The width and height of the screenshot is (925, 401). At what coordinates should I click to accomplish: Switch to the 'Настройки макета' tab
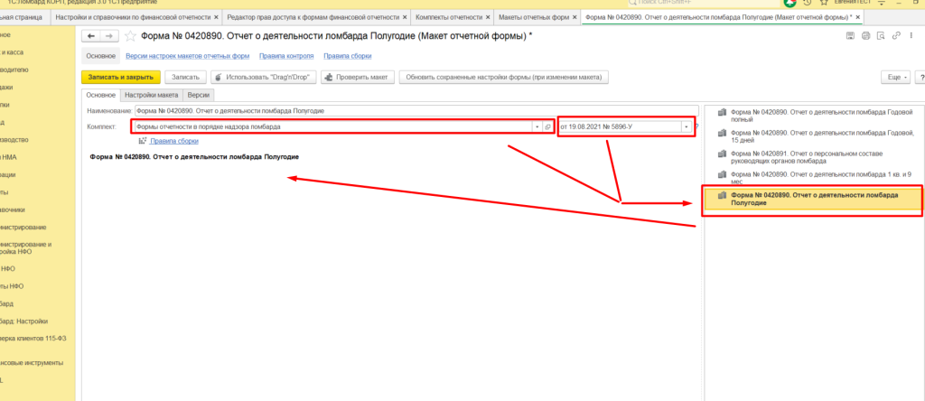151,94
